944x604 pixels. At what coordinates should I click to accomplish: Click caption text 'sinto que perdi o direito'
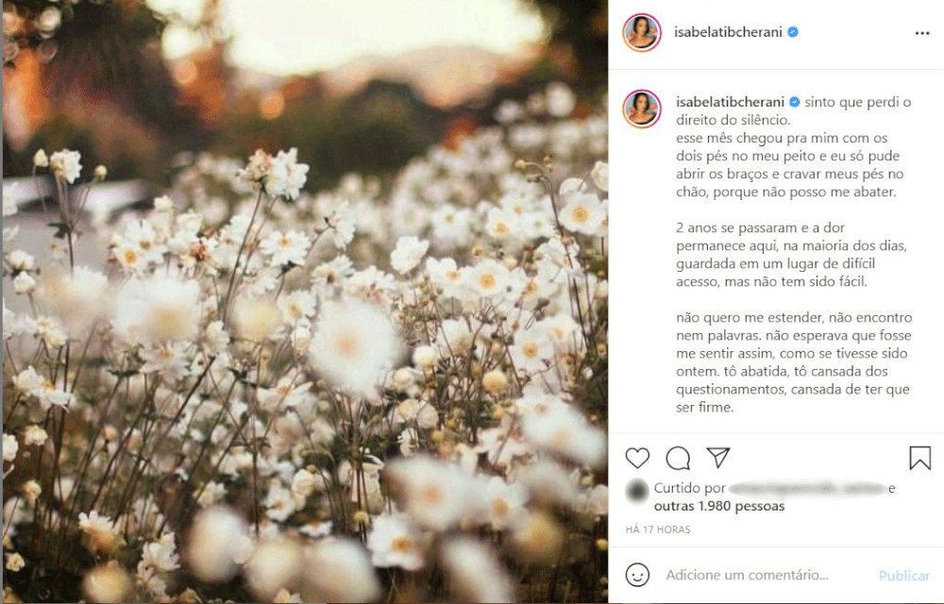(794, 110)
